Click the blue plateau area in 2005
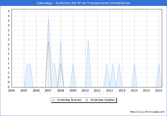Image resolution: width=167 pixels, height=116 pixels. pos(29,76)
